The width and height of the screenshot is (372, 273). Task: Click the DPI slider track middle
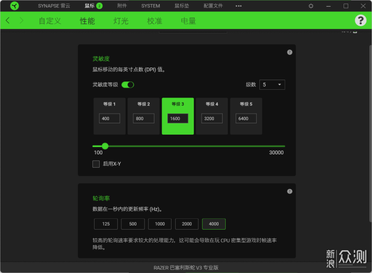189,146
